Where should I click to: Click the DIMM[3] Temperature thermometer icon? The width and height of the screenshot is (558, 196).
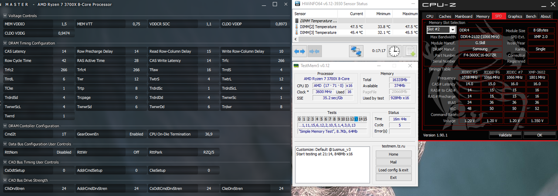click(297, 32)
